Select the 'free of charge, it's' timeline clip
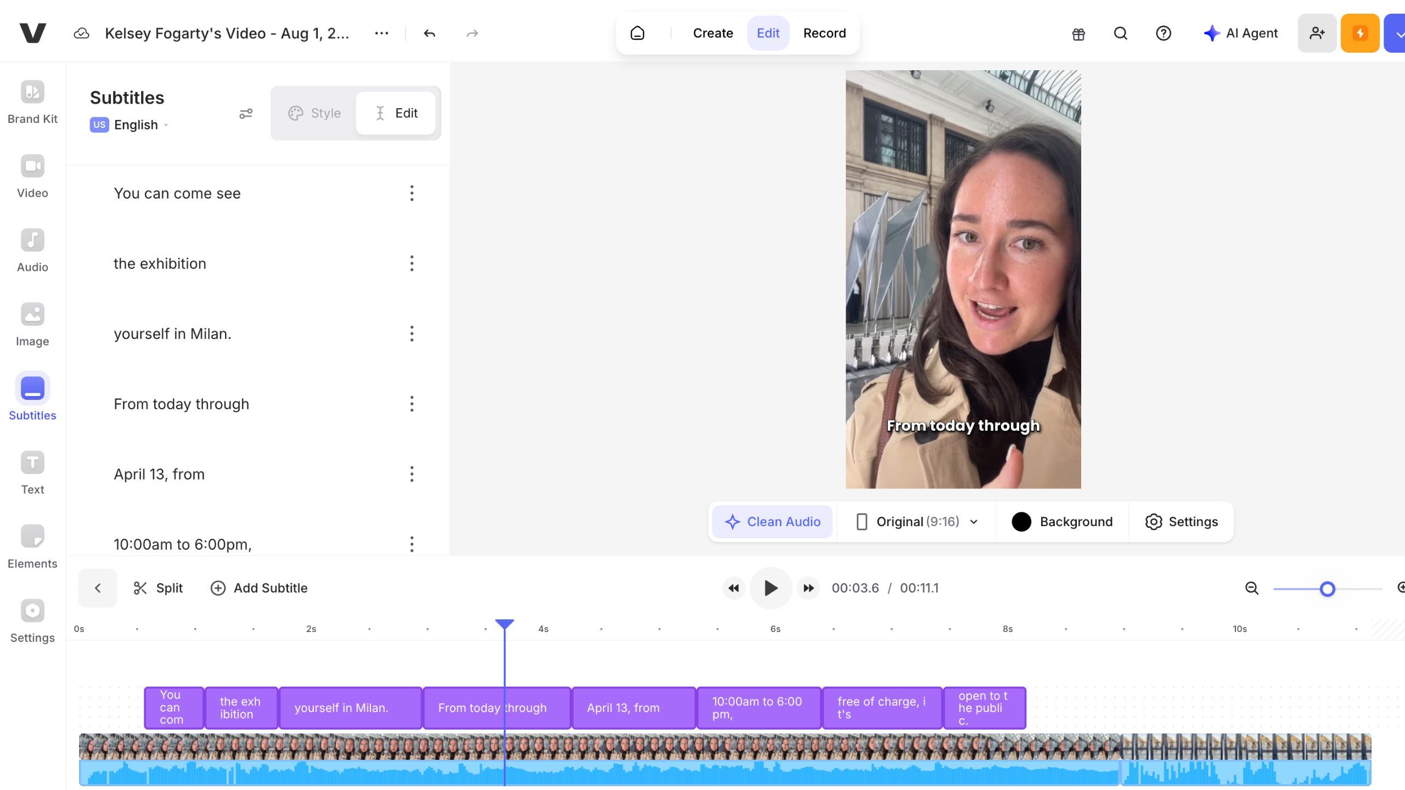 click(x=883, y=708)
